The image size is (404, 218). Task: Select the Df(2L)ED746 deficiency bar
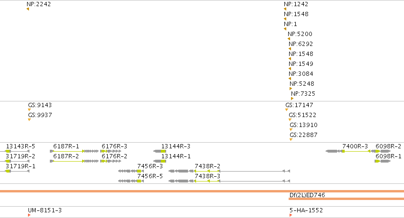pos(346,199)
